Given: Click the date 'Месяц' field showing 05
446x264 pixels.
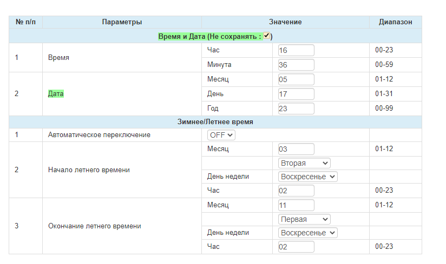Looking at the screenshot, I should (296, 79).
